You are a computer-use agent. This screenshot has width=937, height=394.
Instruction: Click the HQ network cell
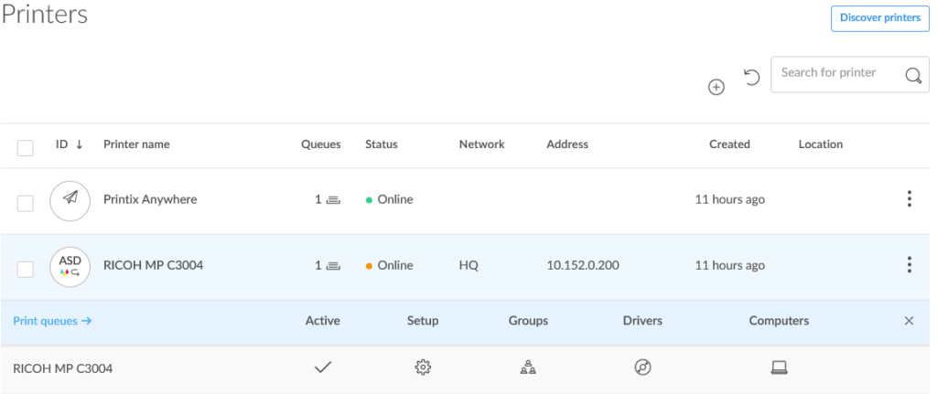(468, 265)
